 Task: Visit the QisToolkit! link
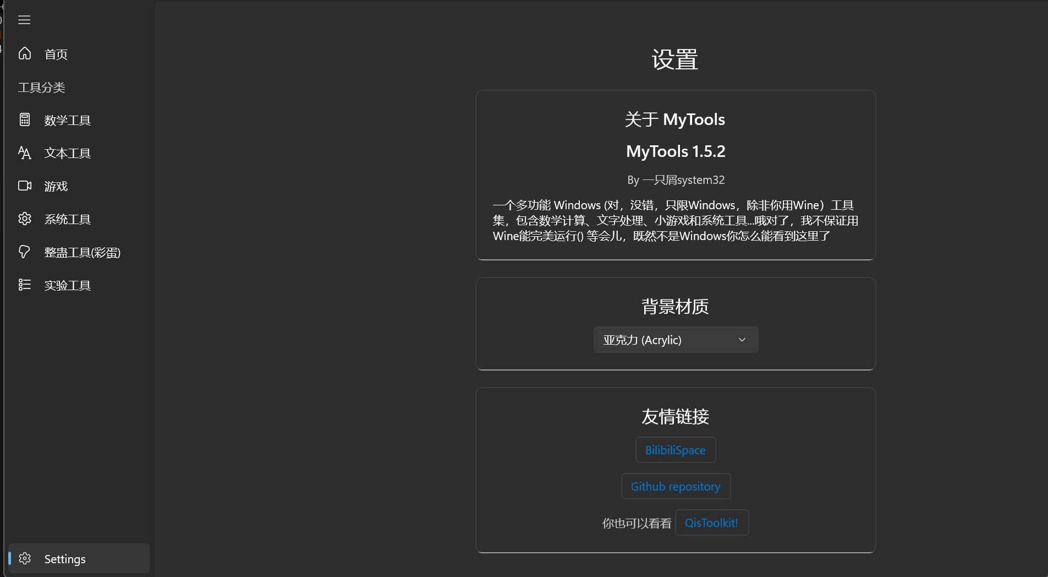(x=711, y=522)
